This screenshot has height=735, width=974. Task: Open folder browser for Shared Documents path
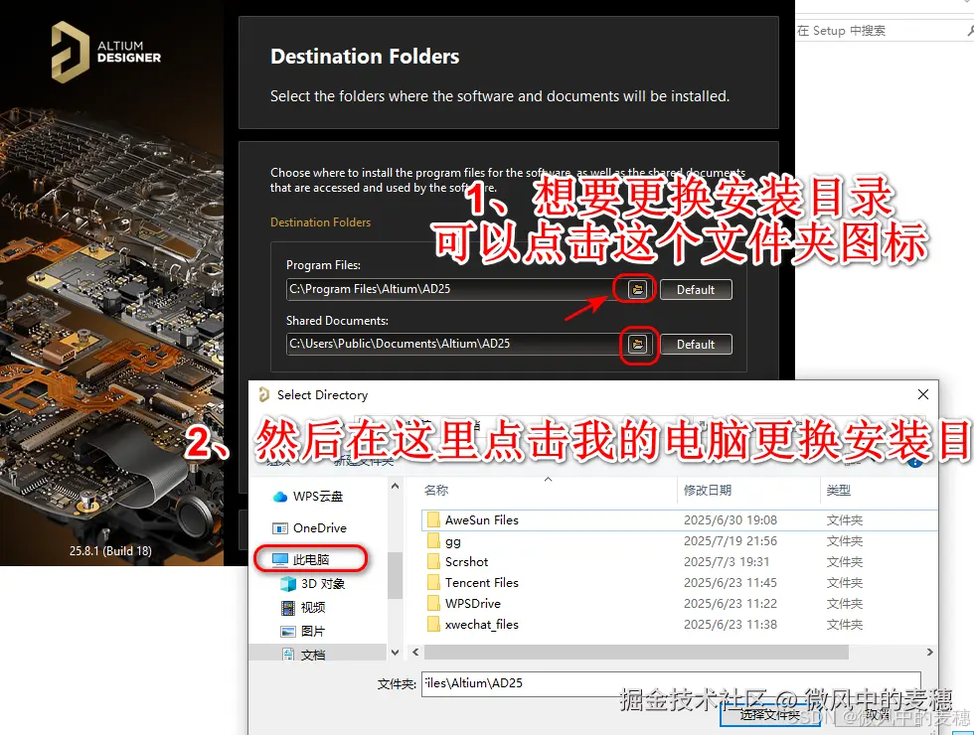[637, 344]
